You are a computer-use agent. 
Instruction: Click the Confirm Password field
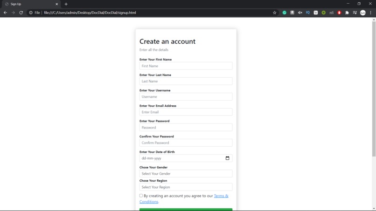[186, 143]
